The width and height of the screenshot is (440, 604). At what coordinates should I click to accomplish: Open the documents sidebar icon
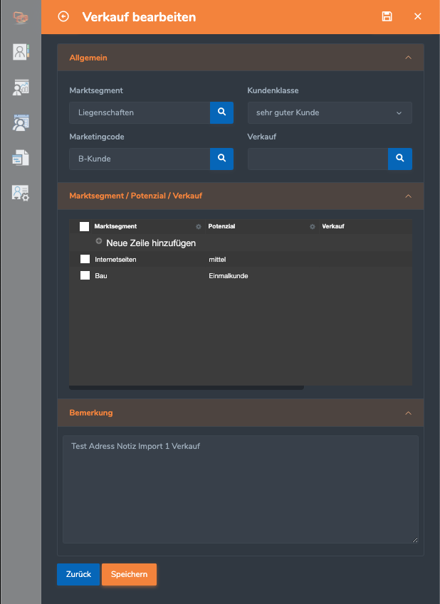tap(20, 157)
